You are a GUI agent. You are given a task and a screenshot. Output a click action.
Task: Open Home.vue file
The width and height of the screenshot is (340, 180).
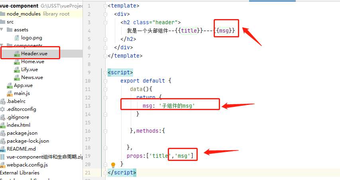point(33,62)
